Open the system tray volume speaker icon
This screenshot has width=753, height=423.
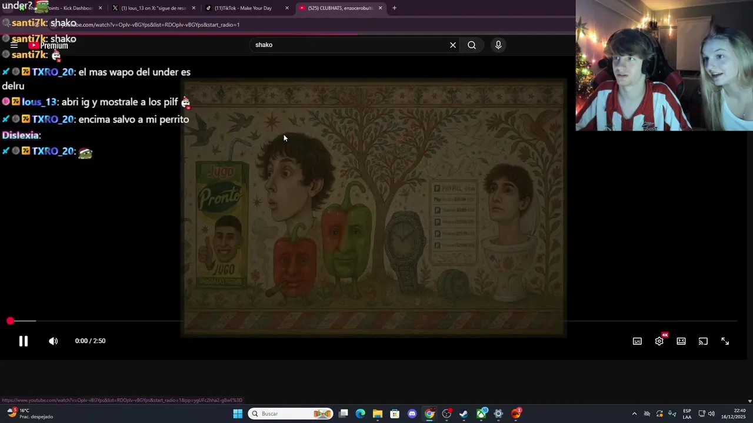712,414
